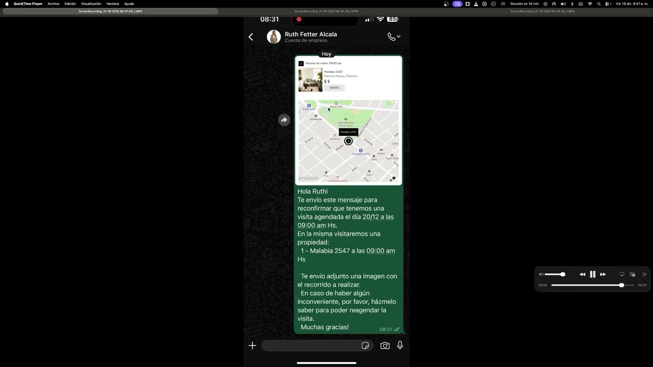Open the Ventana menu

click(112, 4)
